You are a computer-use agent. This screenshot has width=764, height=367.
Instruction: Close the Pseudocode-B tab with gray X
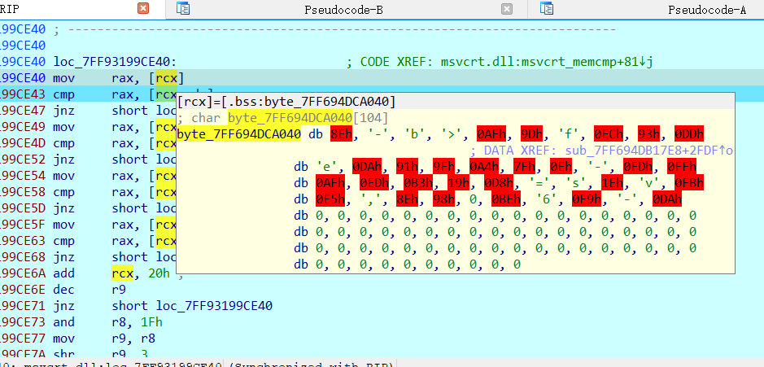click(507, 9)
